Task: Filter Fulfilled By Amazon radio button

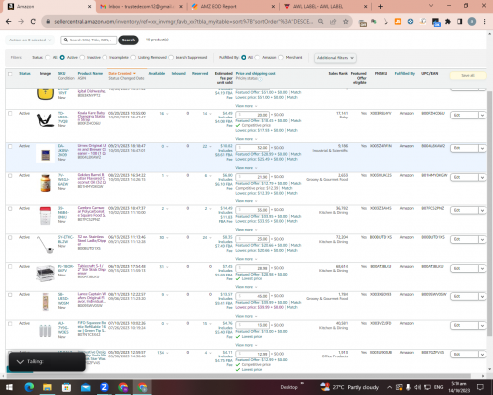Action: pos(257,57)
